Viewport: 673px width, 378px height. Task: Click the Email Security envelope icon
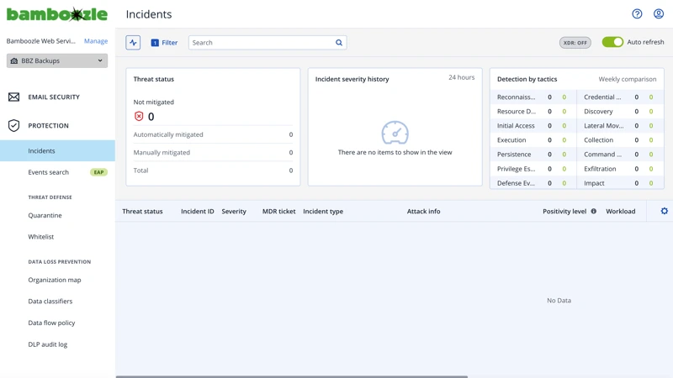tap(14, 97)
